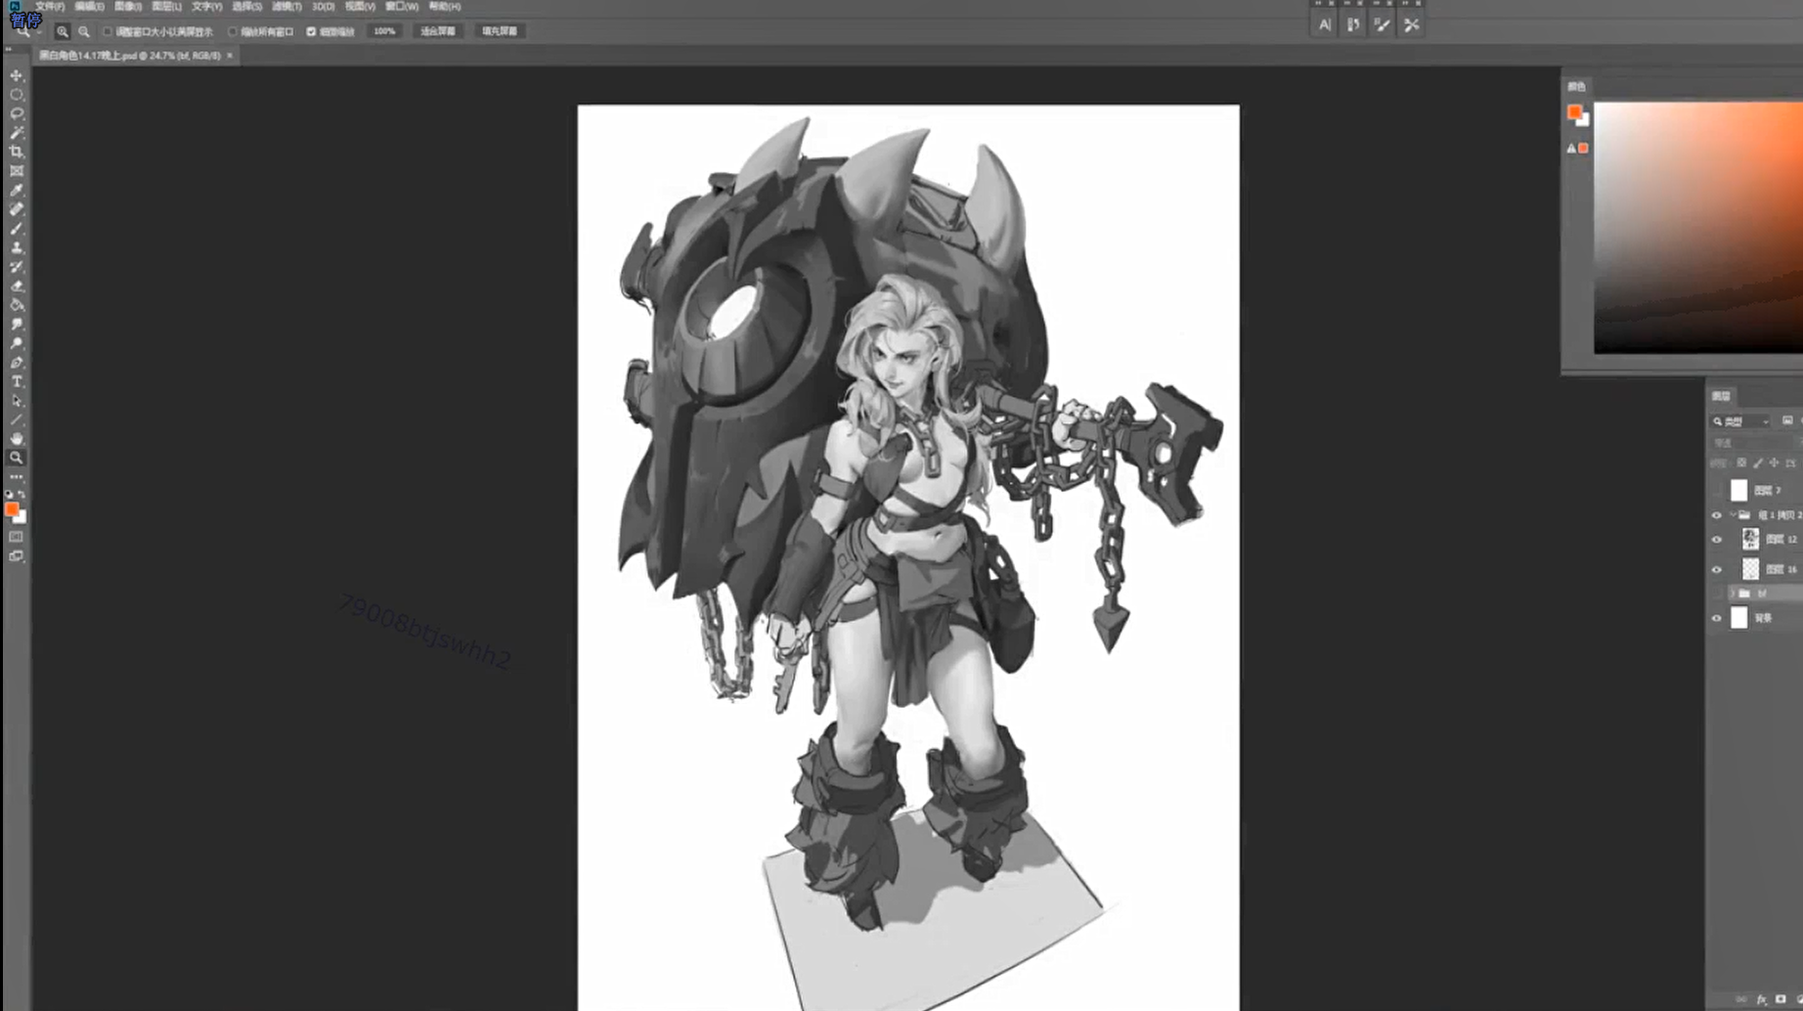
Task: Select the Frame tool
Action: coord(17,171)
